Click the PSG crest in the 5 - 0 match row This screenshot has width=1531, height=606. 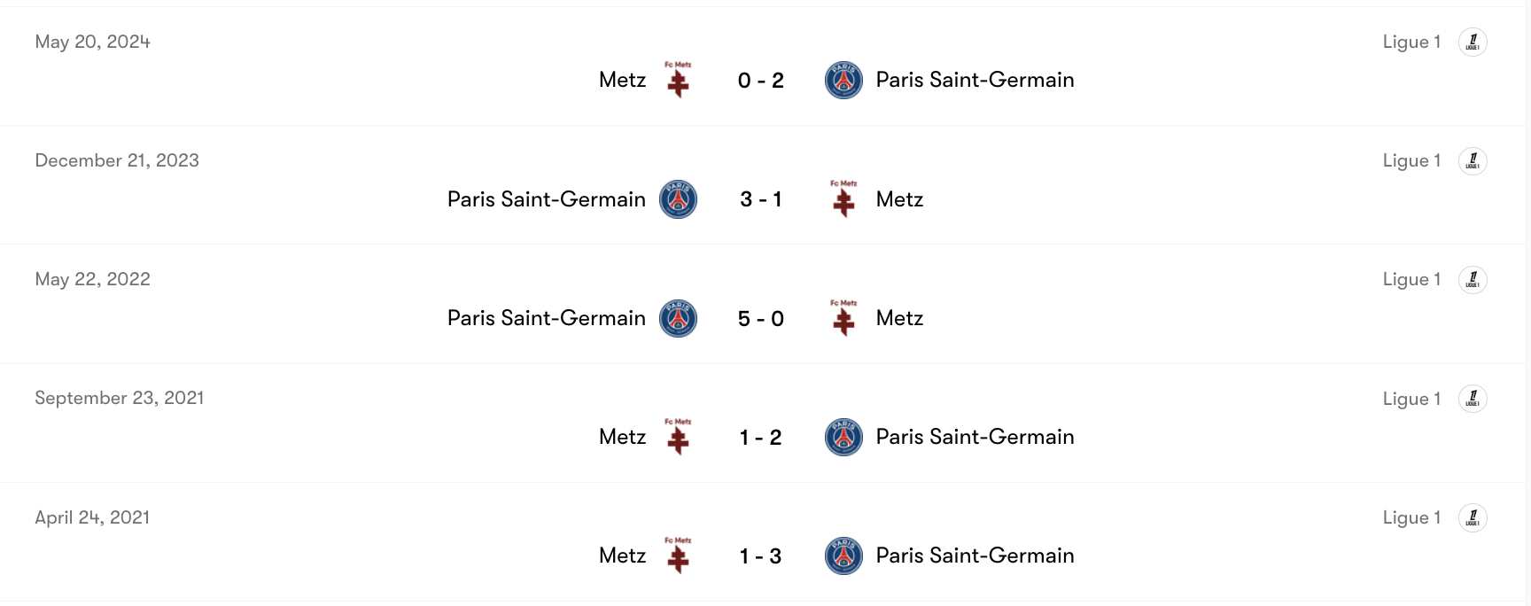pos(679,318)
